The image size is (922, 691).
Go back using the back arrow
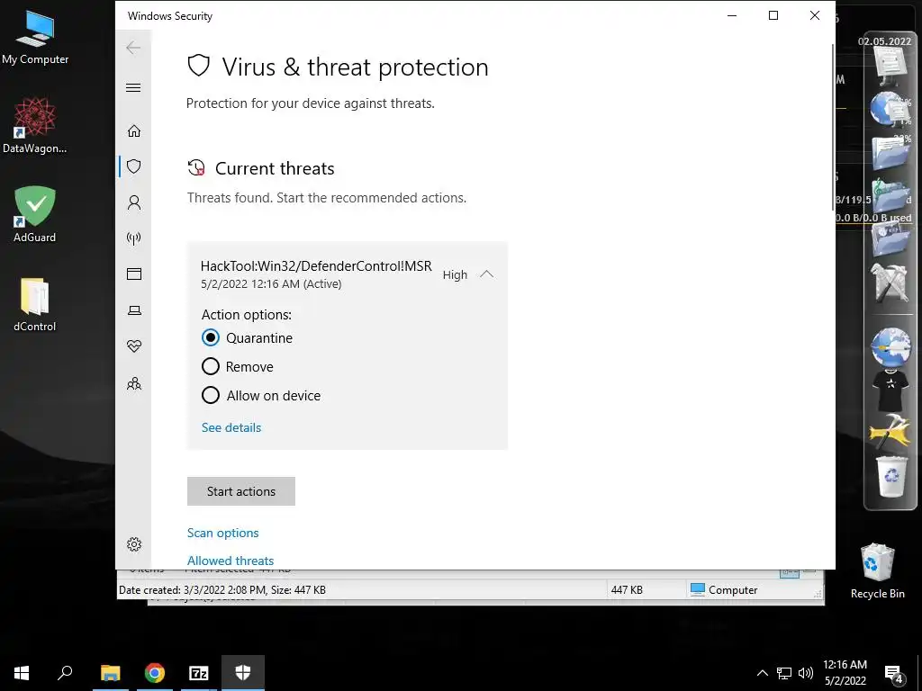133,48
